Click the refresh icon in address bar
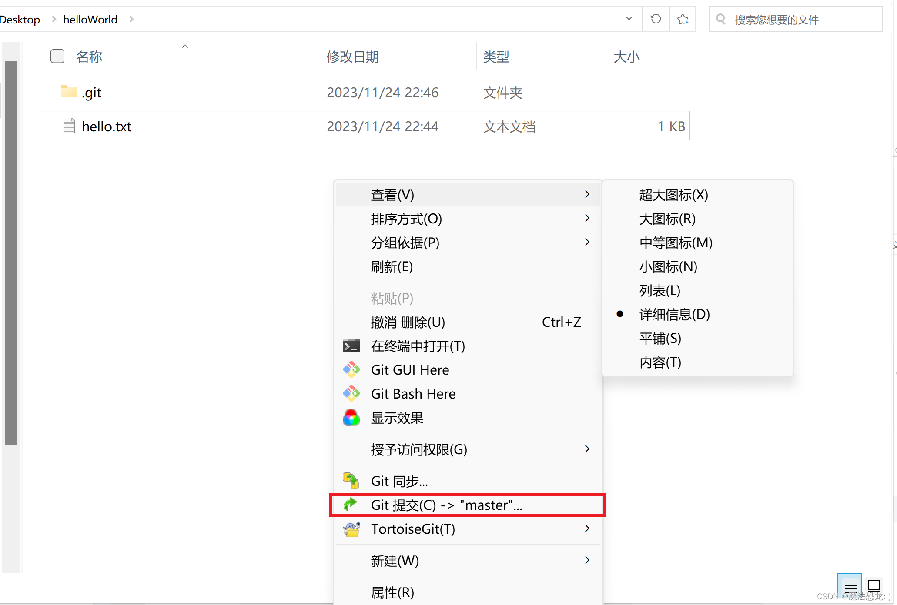 [x=656, y=19]
